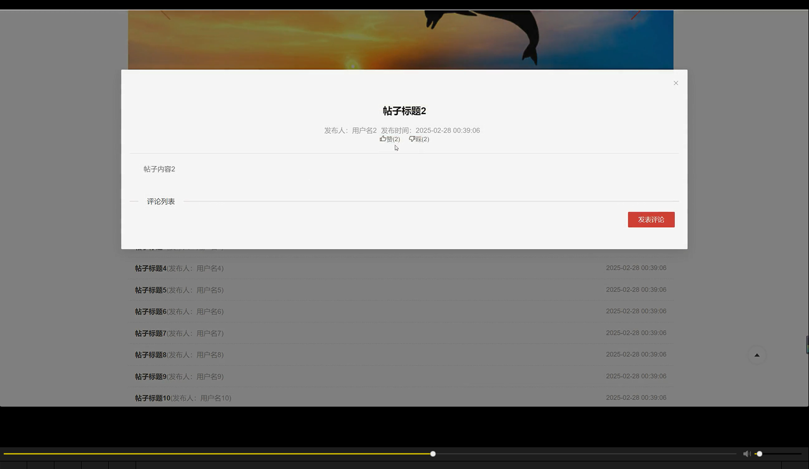The image size is (809, 469).
Task: Adjust the volume slider knob
Action: tap(759, 454)
